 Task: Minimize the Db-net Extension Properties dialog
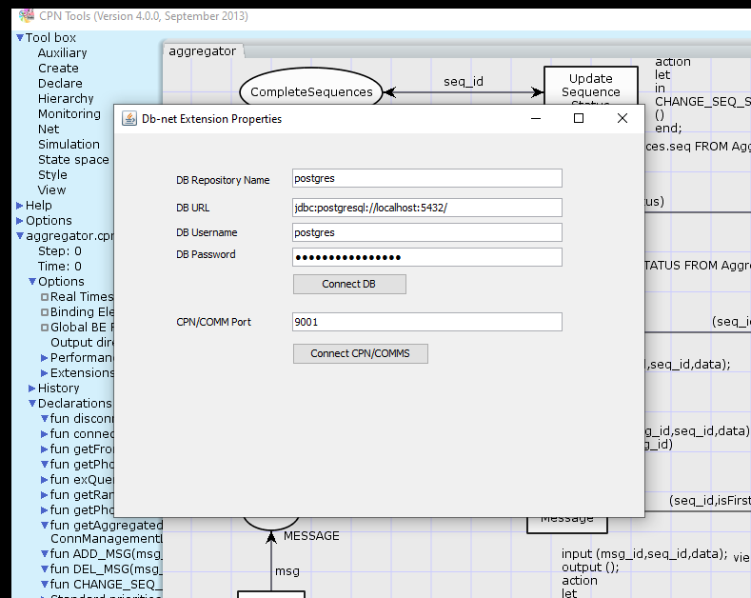[x=536, y=118]
